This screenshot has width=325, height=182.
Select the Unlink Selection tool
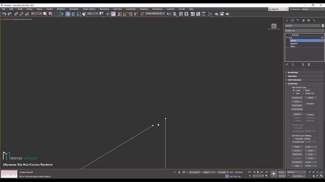pos(21,14)
